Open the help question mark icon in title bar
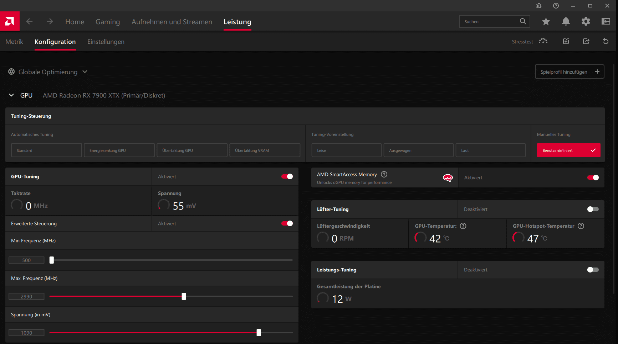Image resolution: width=618 pixels, height=344 pixels. [556, 6]
